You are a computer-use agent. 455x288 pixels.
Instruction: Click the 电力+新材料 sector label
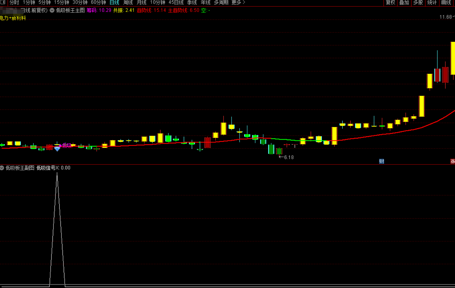coord(13,18)
